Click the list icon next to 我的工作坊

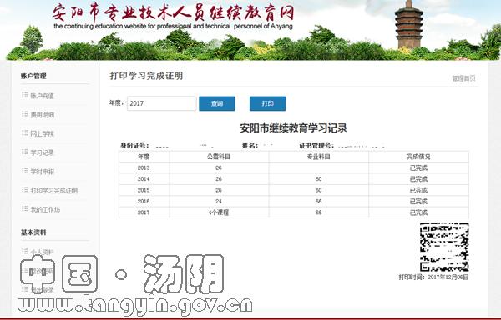pyautogui.click(x=24, y=209)
